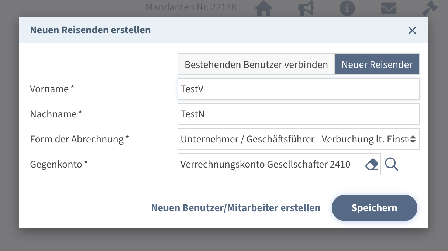The image size is (448, 251).
Task: Click Neuen Benutzer/Mitarbeiter erstellen link
Action: click(235, 208)
